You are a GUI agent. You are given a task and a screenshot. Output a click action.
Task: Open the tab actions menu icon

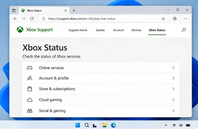[x=14, y=10]
